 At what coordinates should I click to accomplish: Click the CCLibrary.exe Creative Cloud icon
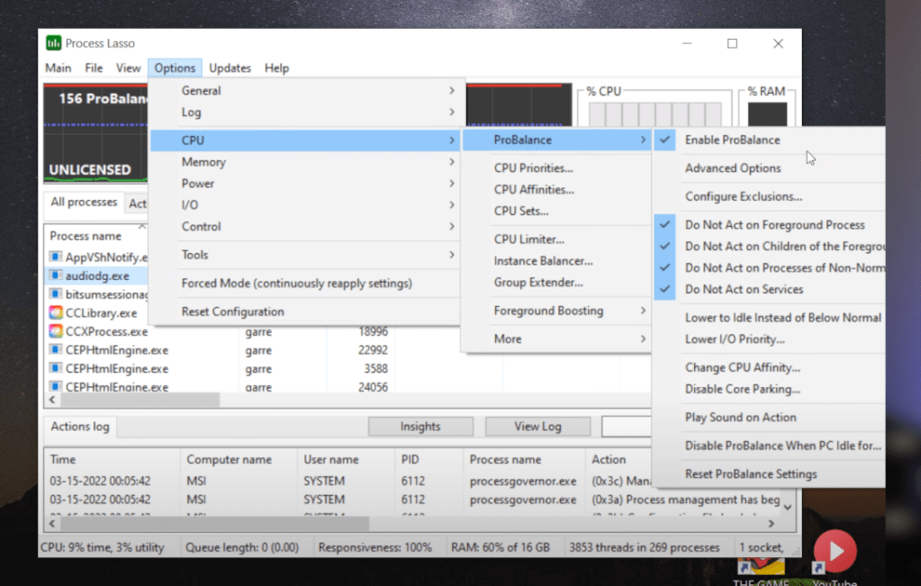tap(56, 312)
